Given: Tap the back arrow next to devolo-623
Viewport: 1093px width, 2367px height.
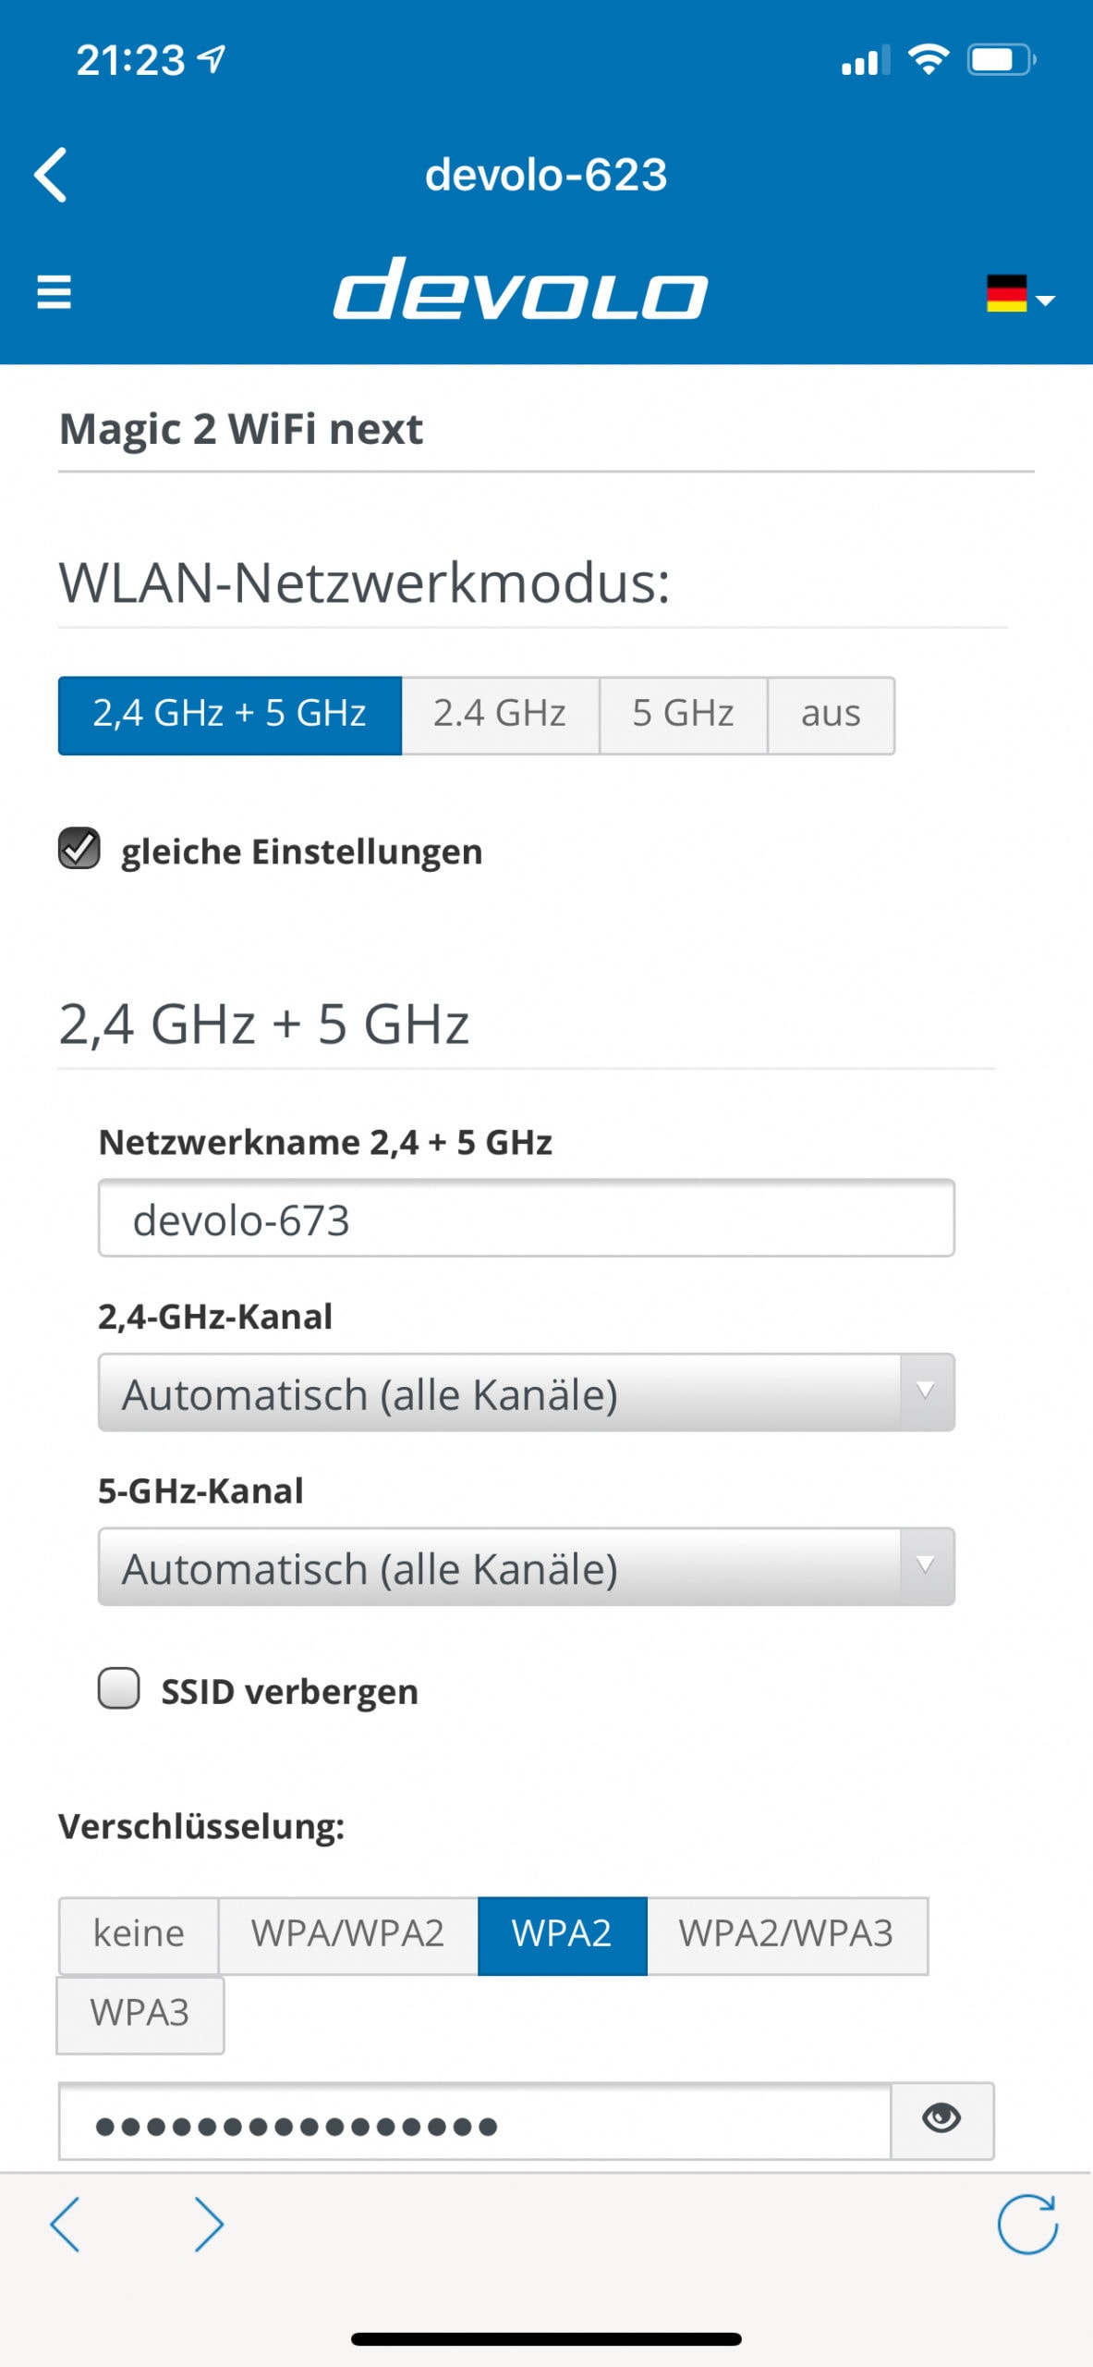Looking at the screenshot, I should (51, 175).
